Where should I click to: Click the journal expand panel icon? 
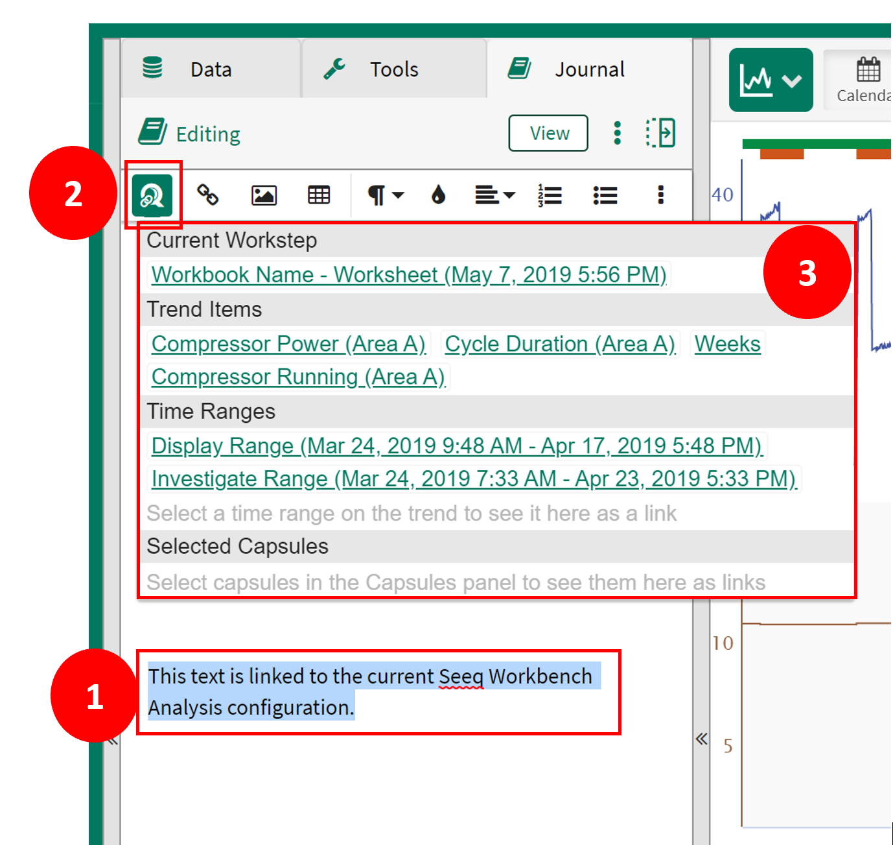(x=660, y=133)
